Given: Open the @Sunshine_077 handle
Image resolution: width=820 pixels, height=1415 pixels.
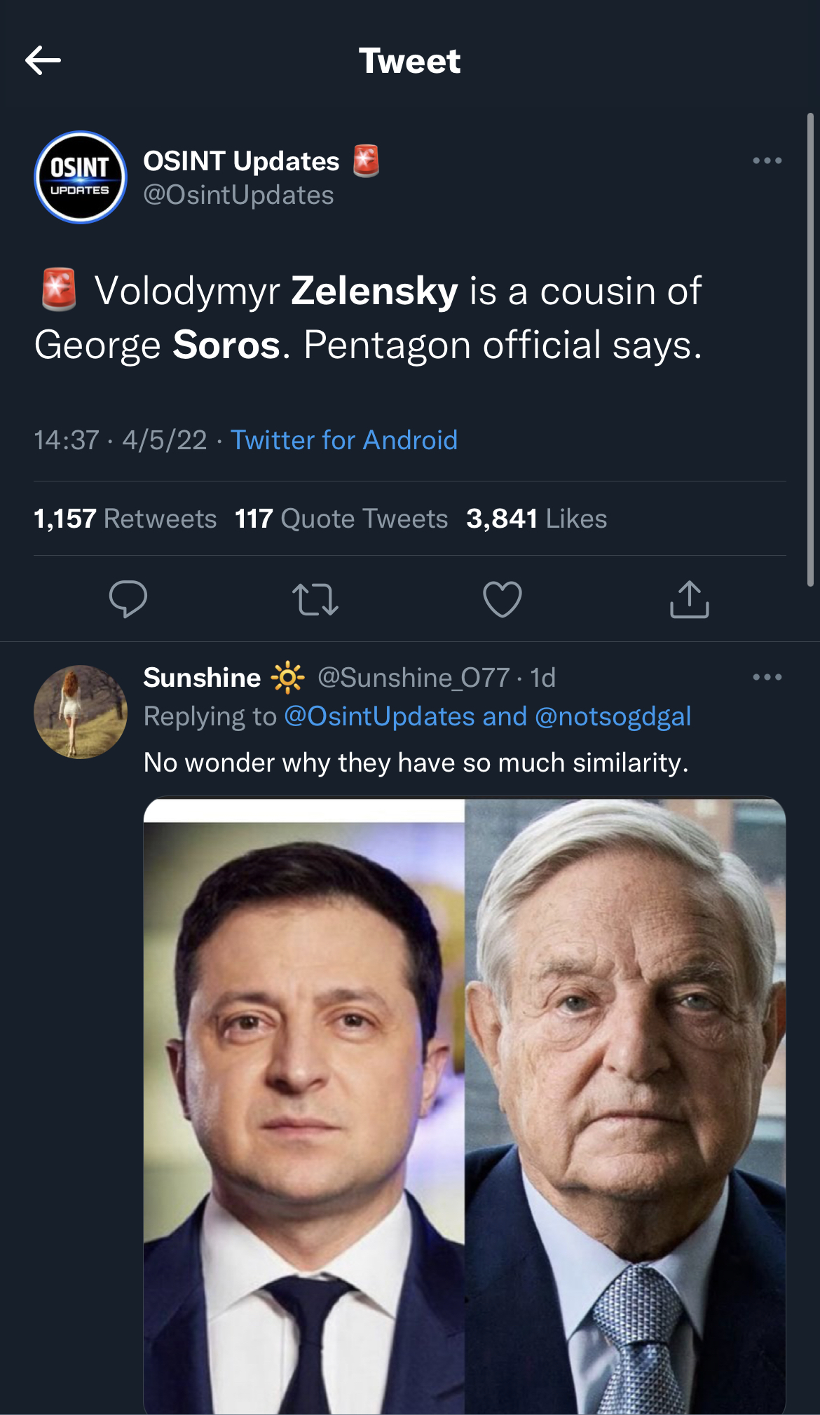Looking at the screenshot, I should click(x=414, y=678).
